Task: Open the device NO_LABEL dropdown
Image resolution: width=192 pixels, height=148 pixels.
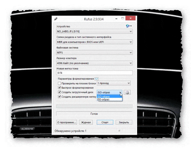Action: tap(94, 31)
